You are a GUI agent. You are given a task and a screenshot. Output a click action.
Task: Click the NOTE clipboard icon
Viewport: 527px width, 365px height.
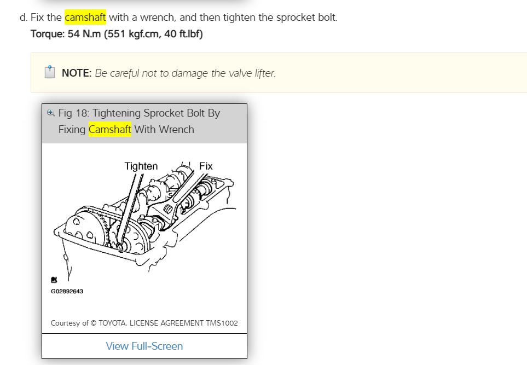[x=50, y=73]
